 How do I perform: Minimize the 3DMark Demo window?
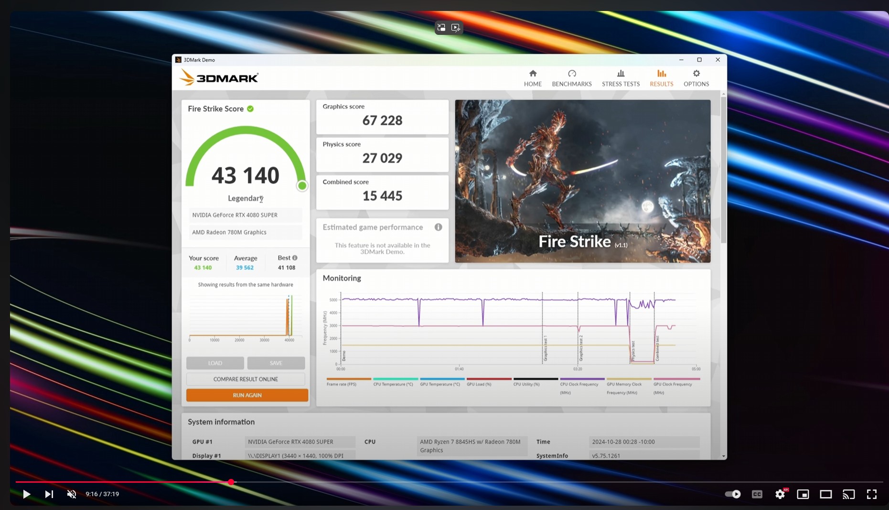pos(681,60)
